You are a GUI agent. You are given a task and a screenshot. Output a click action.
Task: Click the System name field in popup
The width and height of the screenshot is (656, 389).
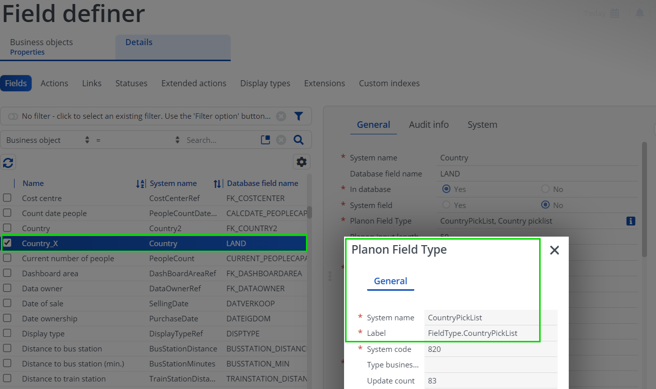(490, 318)
